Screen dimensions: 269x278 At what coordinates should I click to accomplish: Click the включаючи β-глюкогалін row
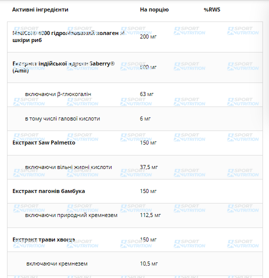[135, 94]
